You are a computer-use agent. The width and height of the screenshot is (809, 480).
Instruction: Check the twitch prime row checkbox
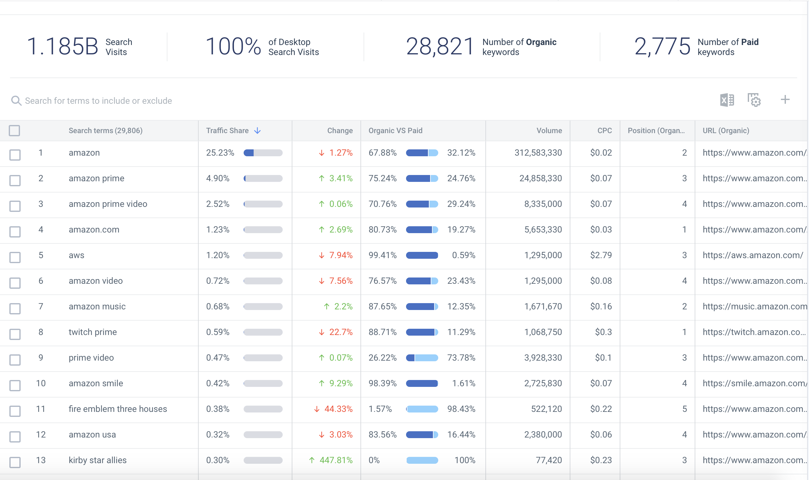[15, 334]
